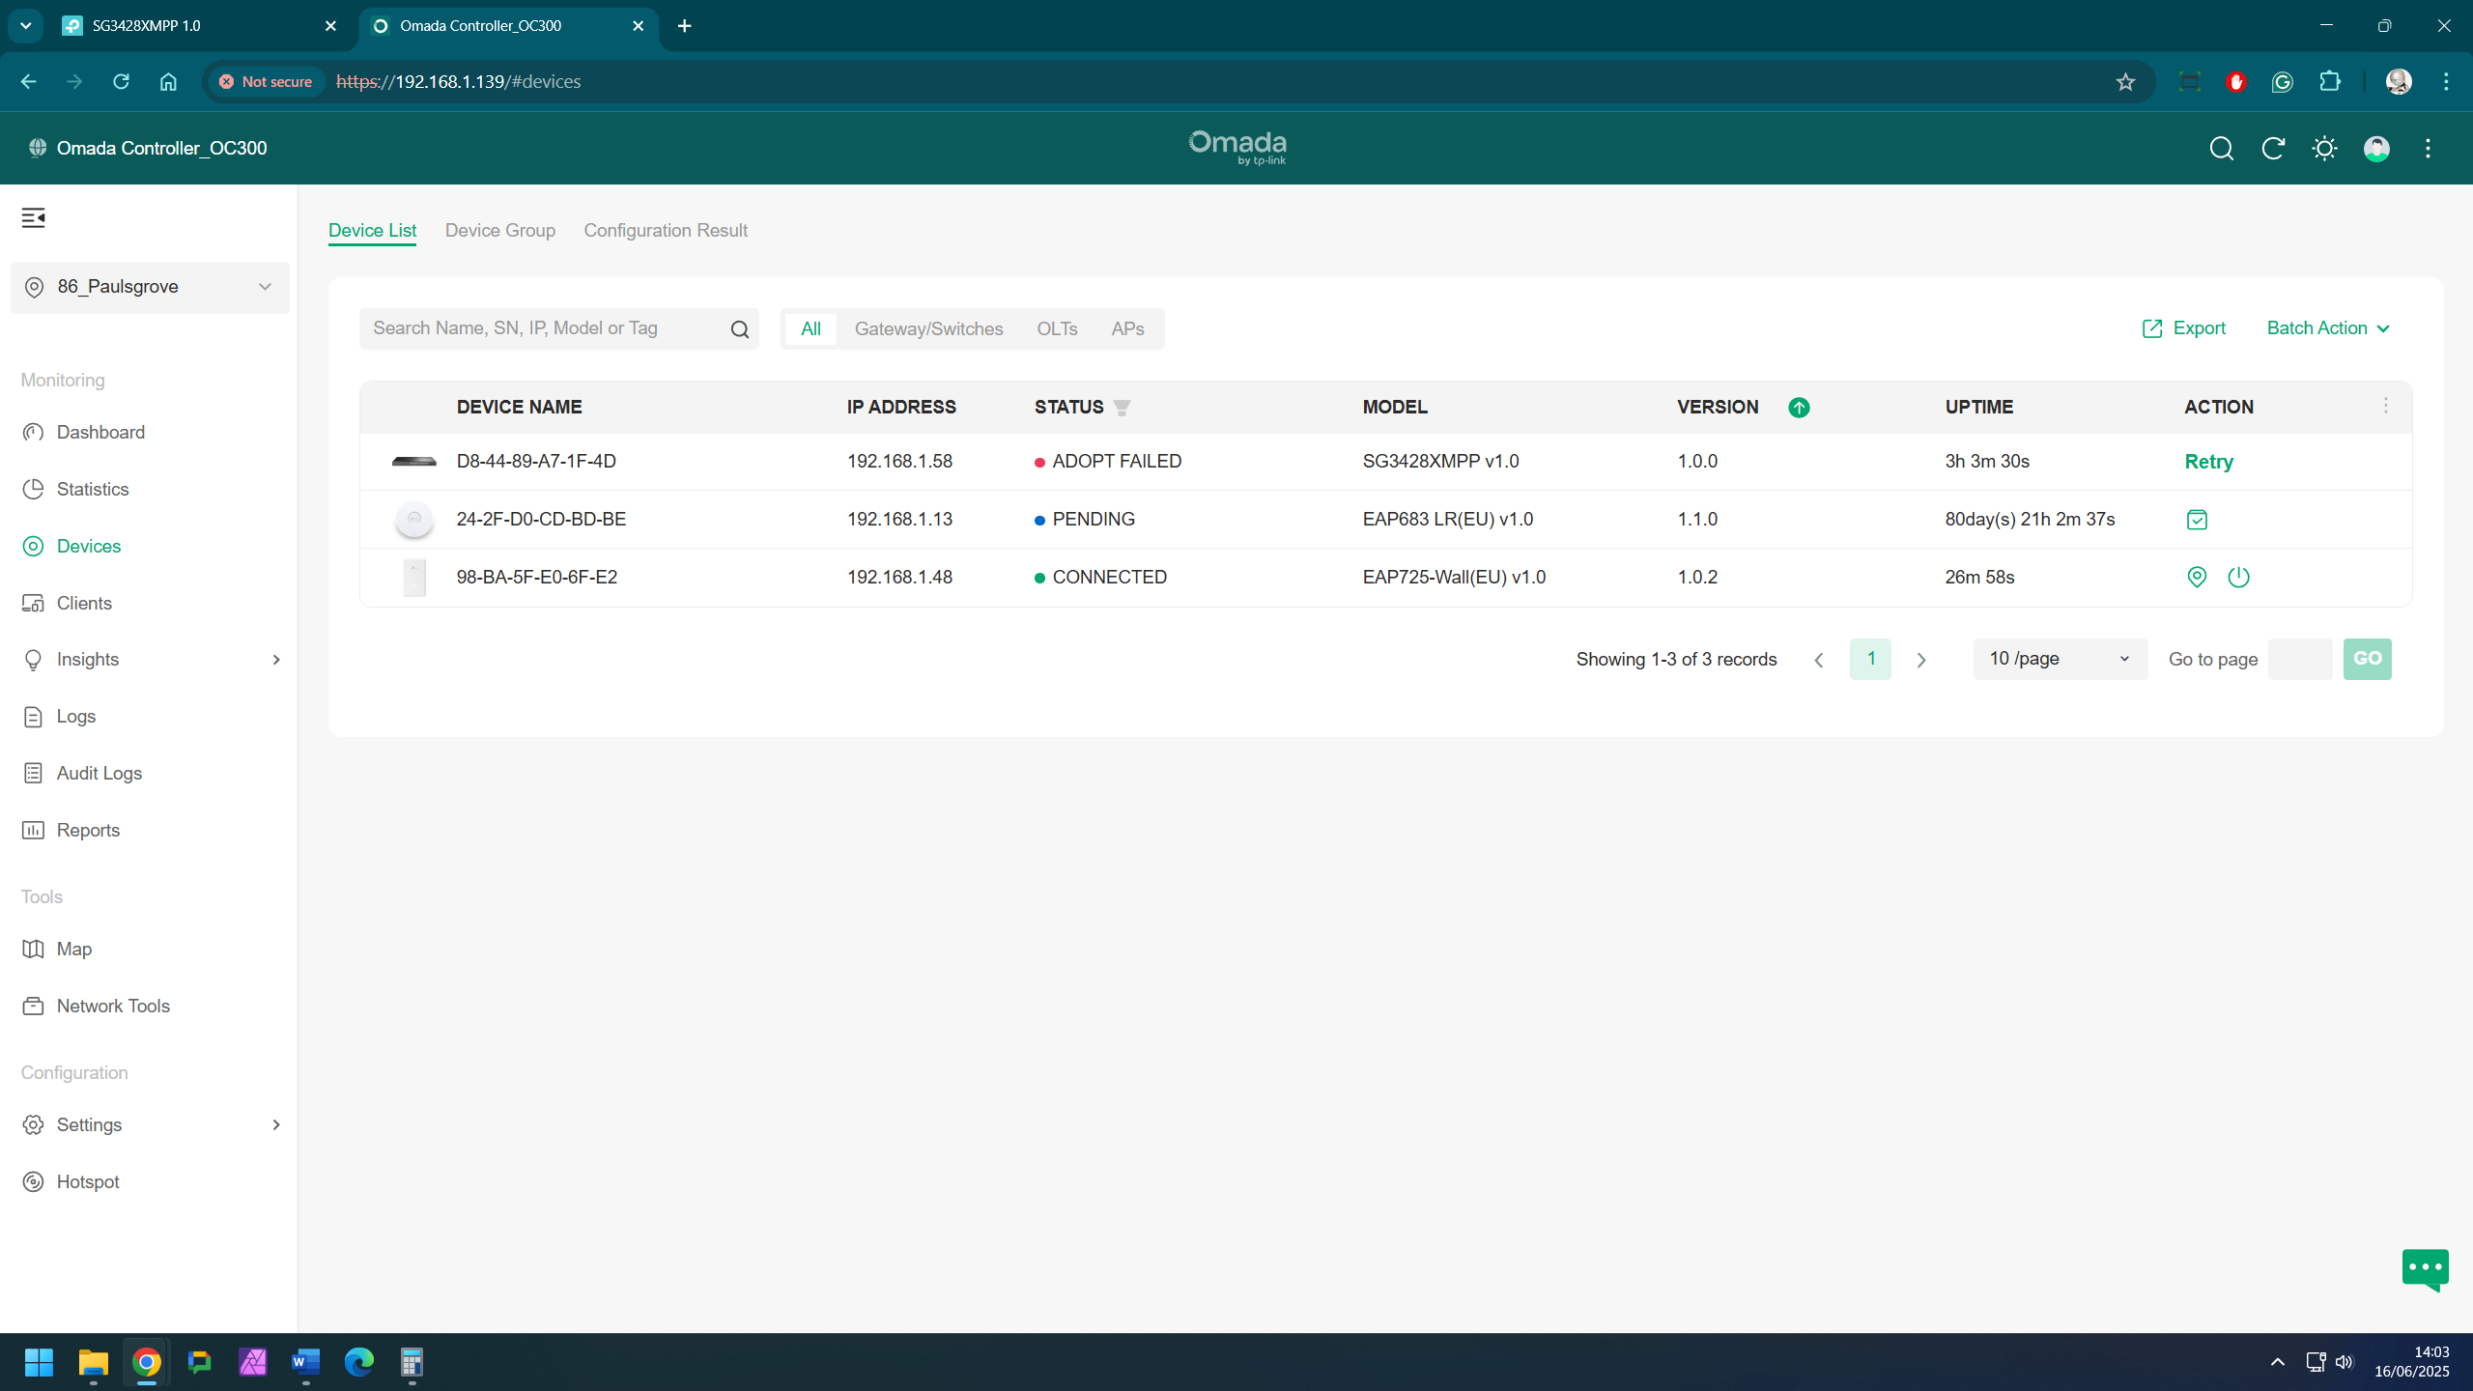Click the EAP725-Wall device thumbnail
Viewport: 2473px width, 1391px height.
pyautogui.click(x=414, y=578)
